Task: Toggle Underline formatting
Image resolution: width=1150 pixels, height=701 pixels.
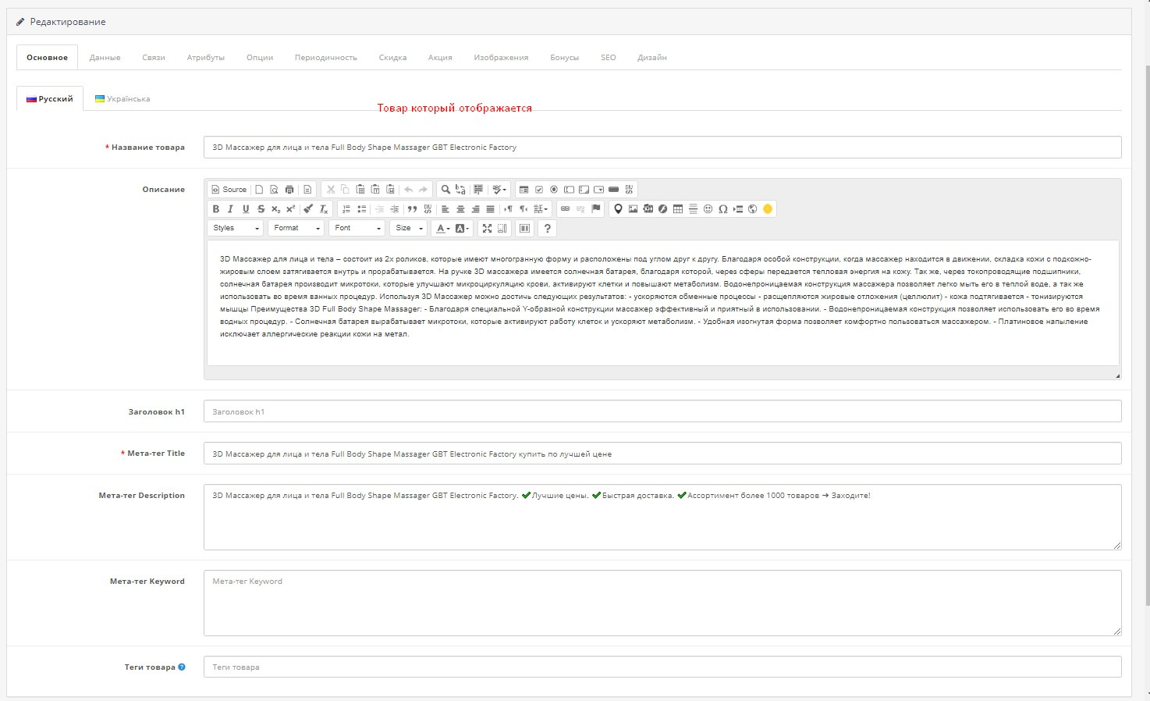Action: click(246, 209)
